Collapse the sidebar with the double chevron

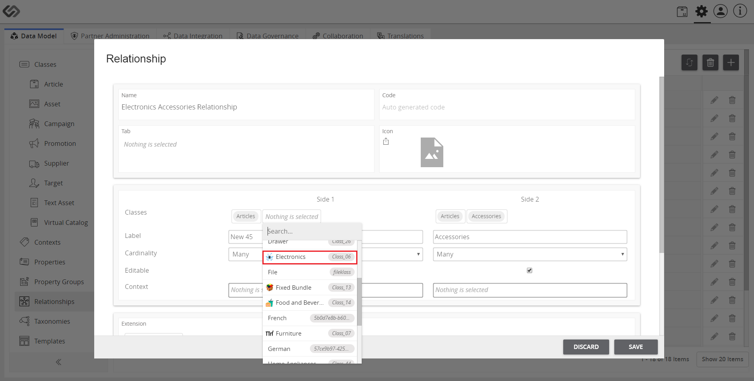tap(59, 362)
